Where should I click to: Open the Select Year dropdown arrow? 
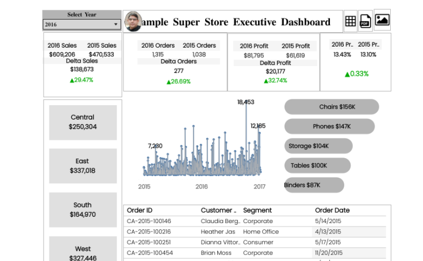[116, 25]
